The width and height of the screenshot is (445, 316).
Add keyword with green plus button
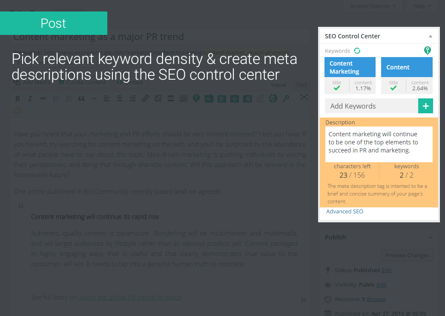click(425, 106)
